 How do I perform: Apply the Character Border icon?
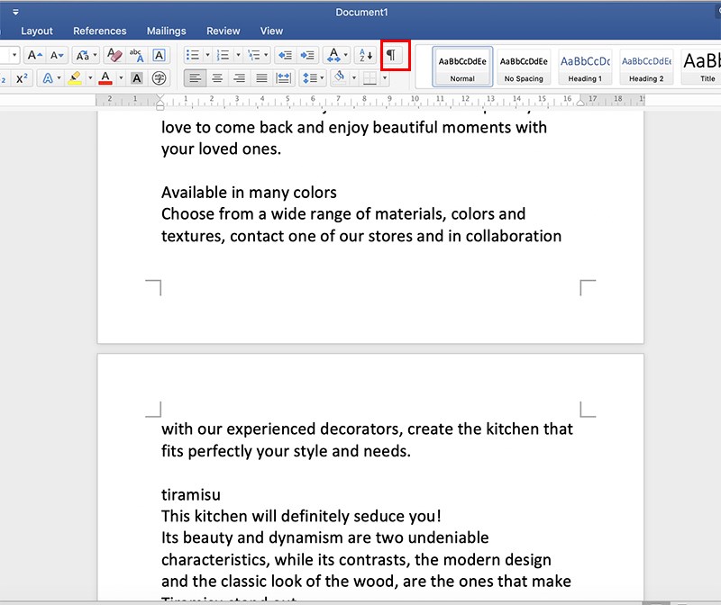click(160, 56)
